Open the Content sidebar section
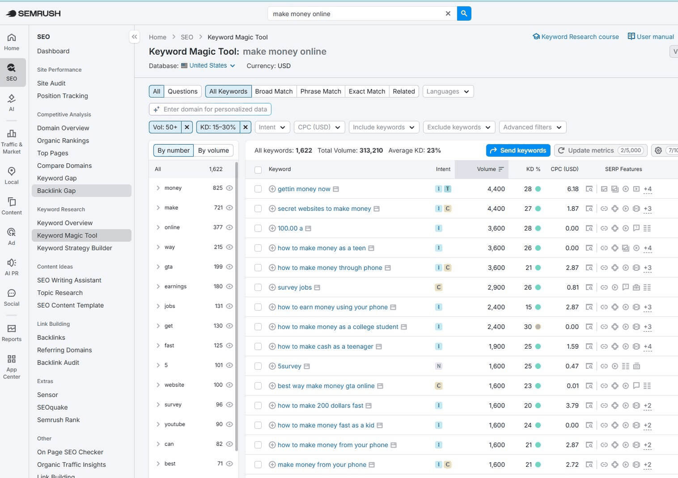The height and width of the screenshot is (478, 678). tap(12, 206)
